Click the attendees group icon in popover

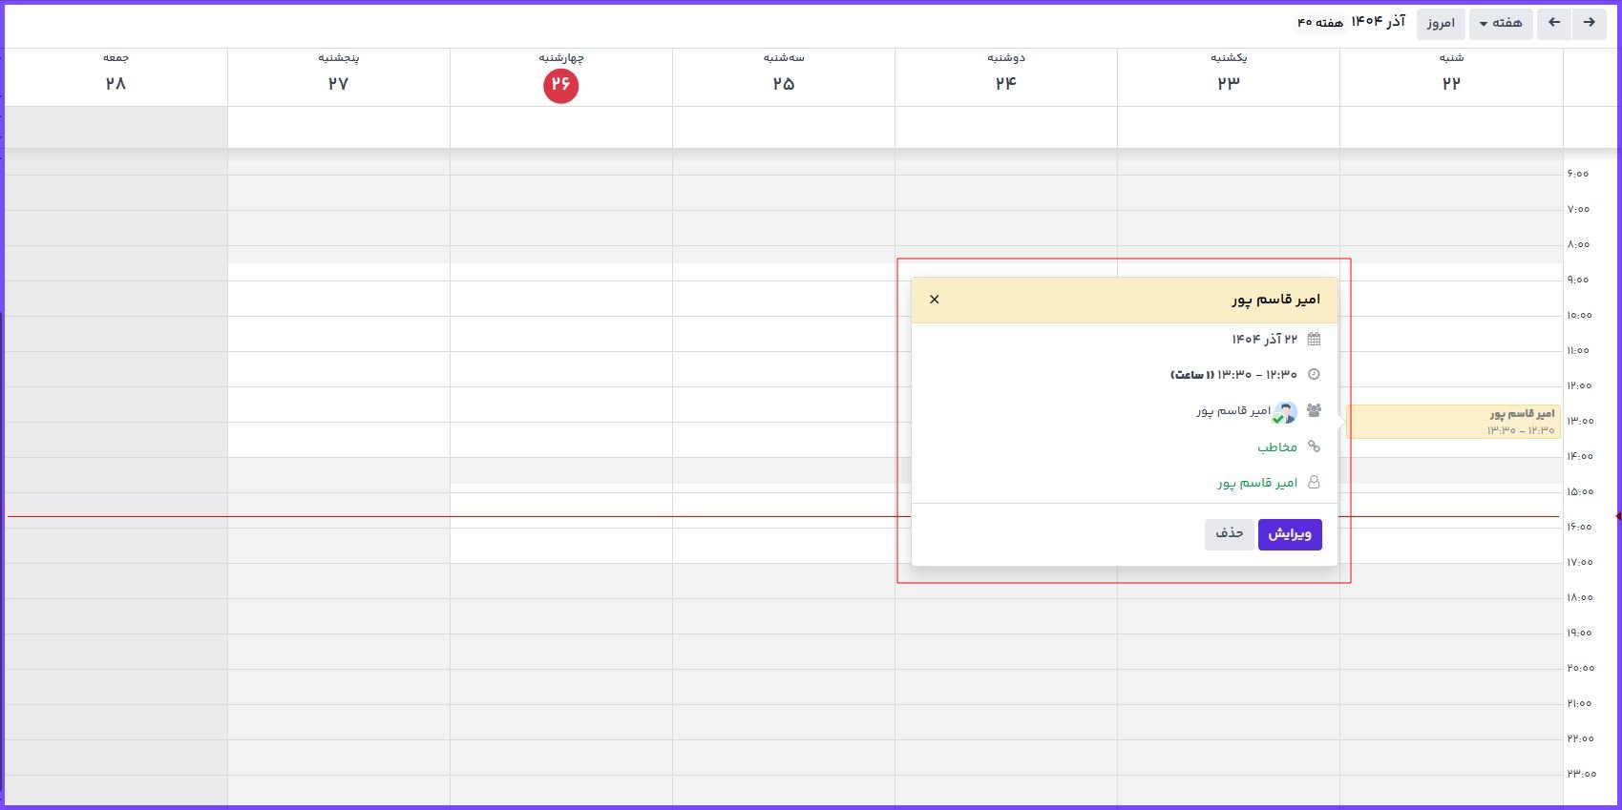[x=1314, y=410]
